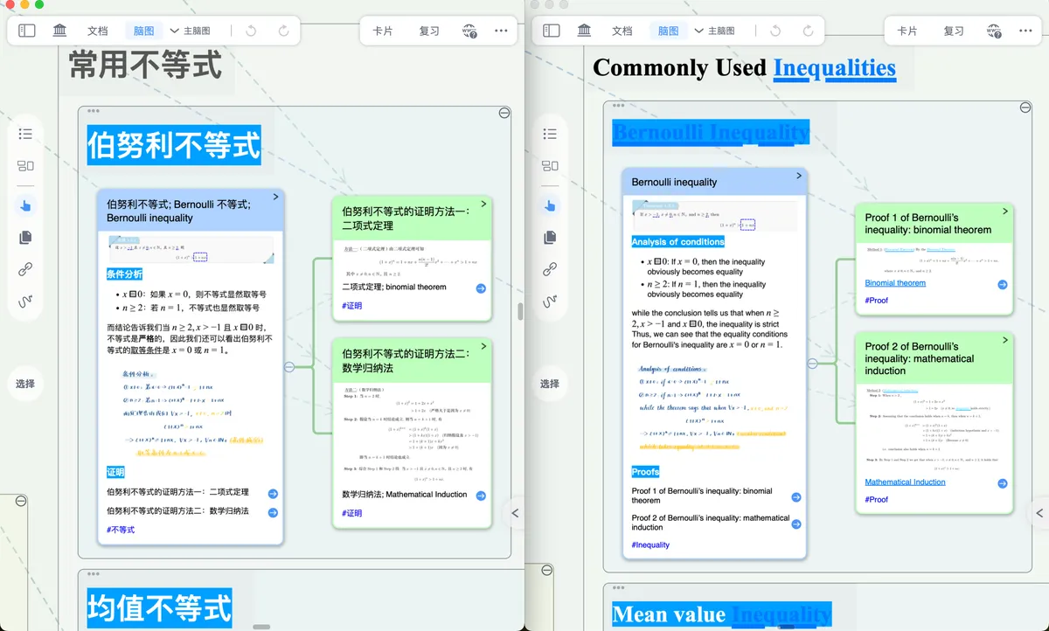This screenshot has height=631, width=1049.
Task: Expand chevron on Proof 1 binomial theorem card
Action: [x=1005, y=211]
